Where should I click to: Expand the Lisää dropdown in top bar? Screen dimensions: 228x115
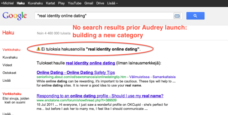coord(112,3)
